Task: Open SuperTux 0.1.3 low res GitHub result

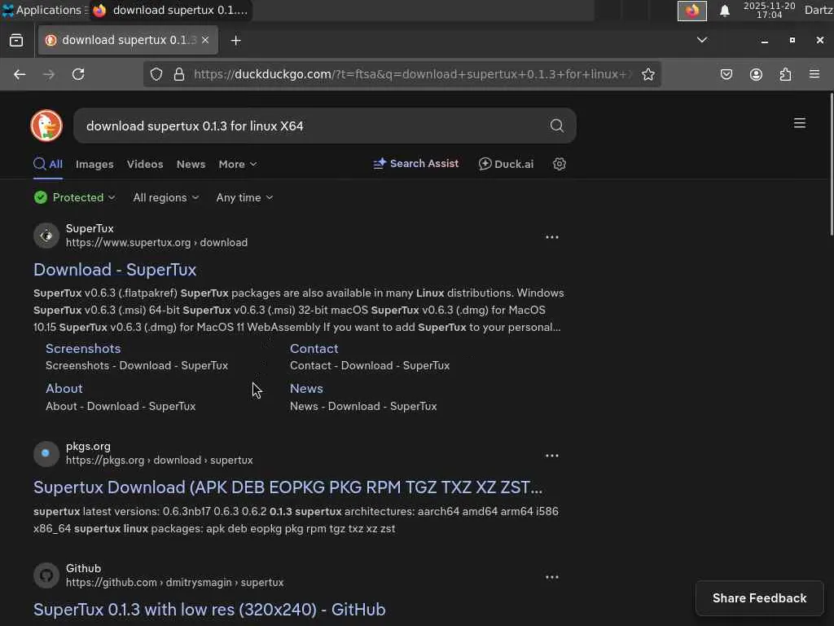Action: click(x=209, y=610)
